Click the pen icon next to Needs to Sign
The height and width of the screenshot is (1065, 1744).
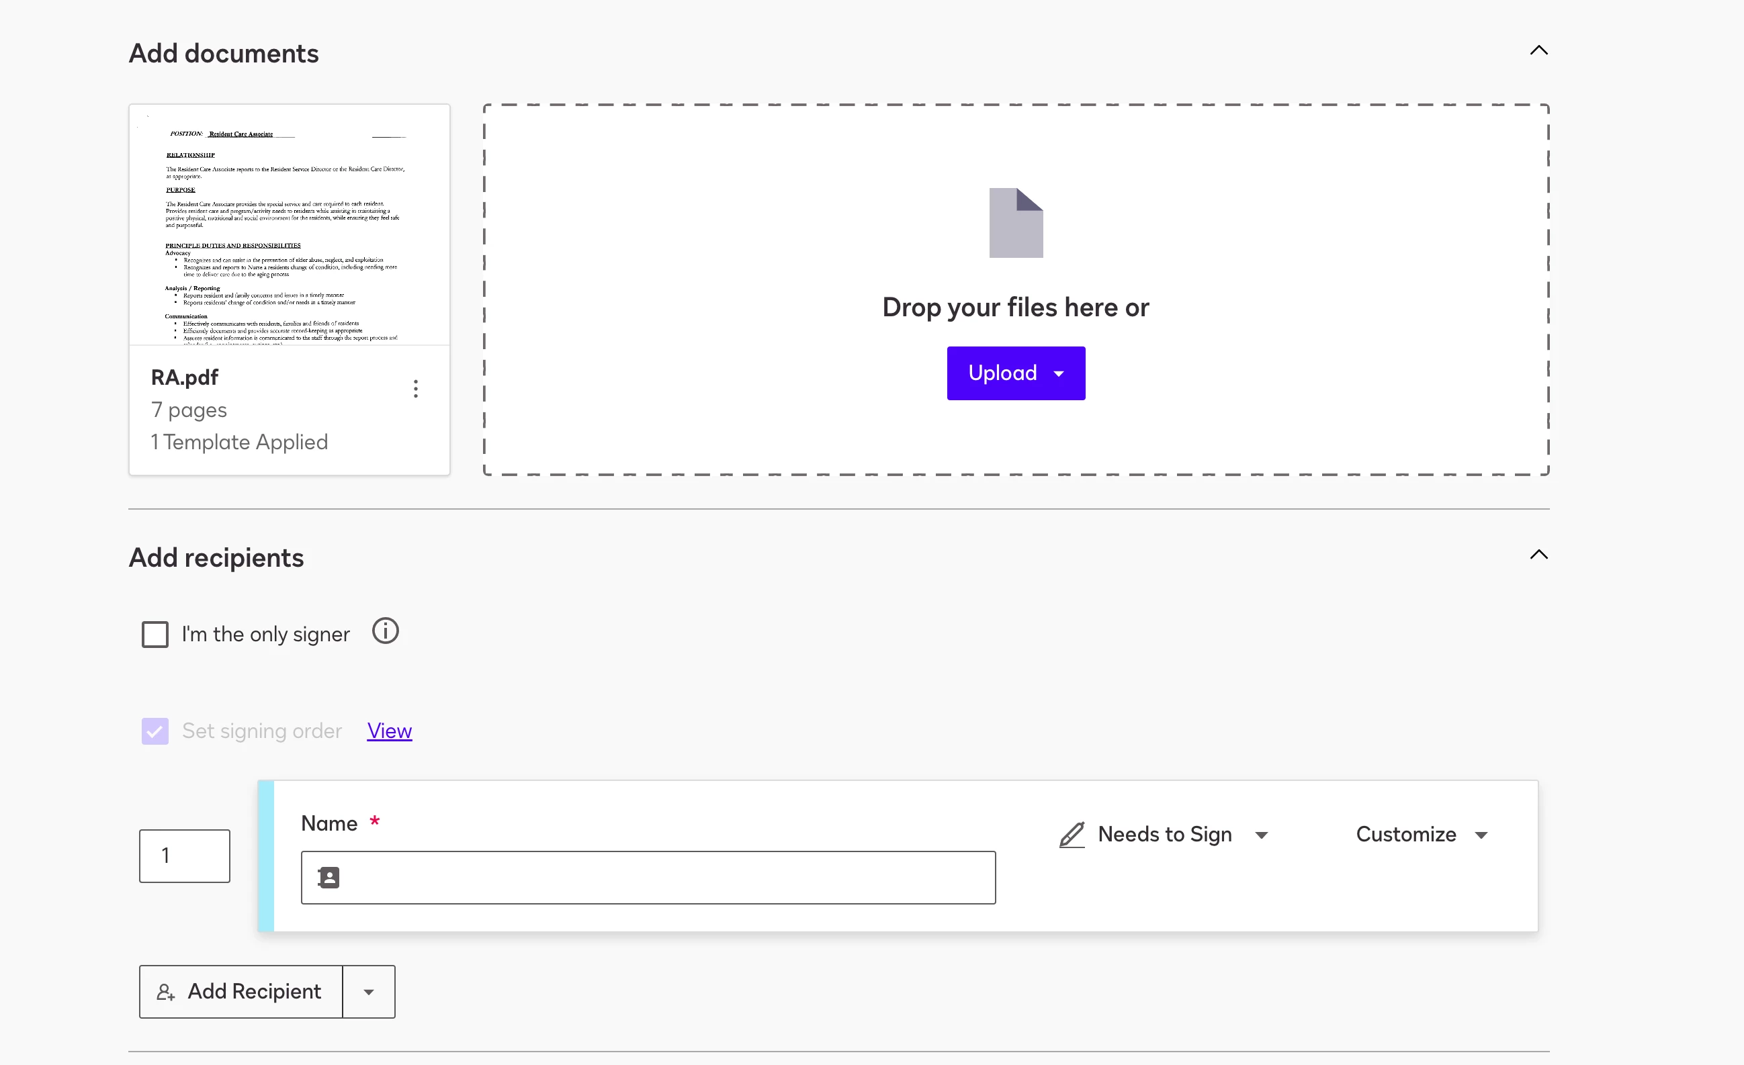point(1072,835)
